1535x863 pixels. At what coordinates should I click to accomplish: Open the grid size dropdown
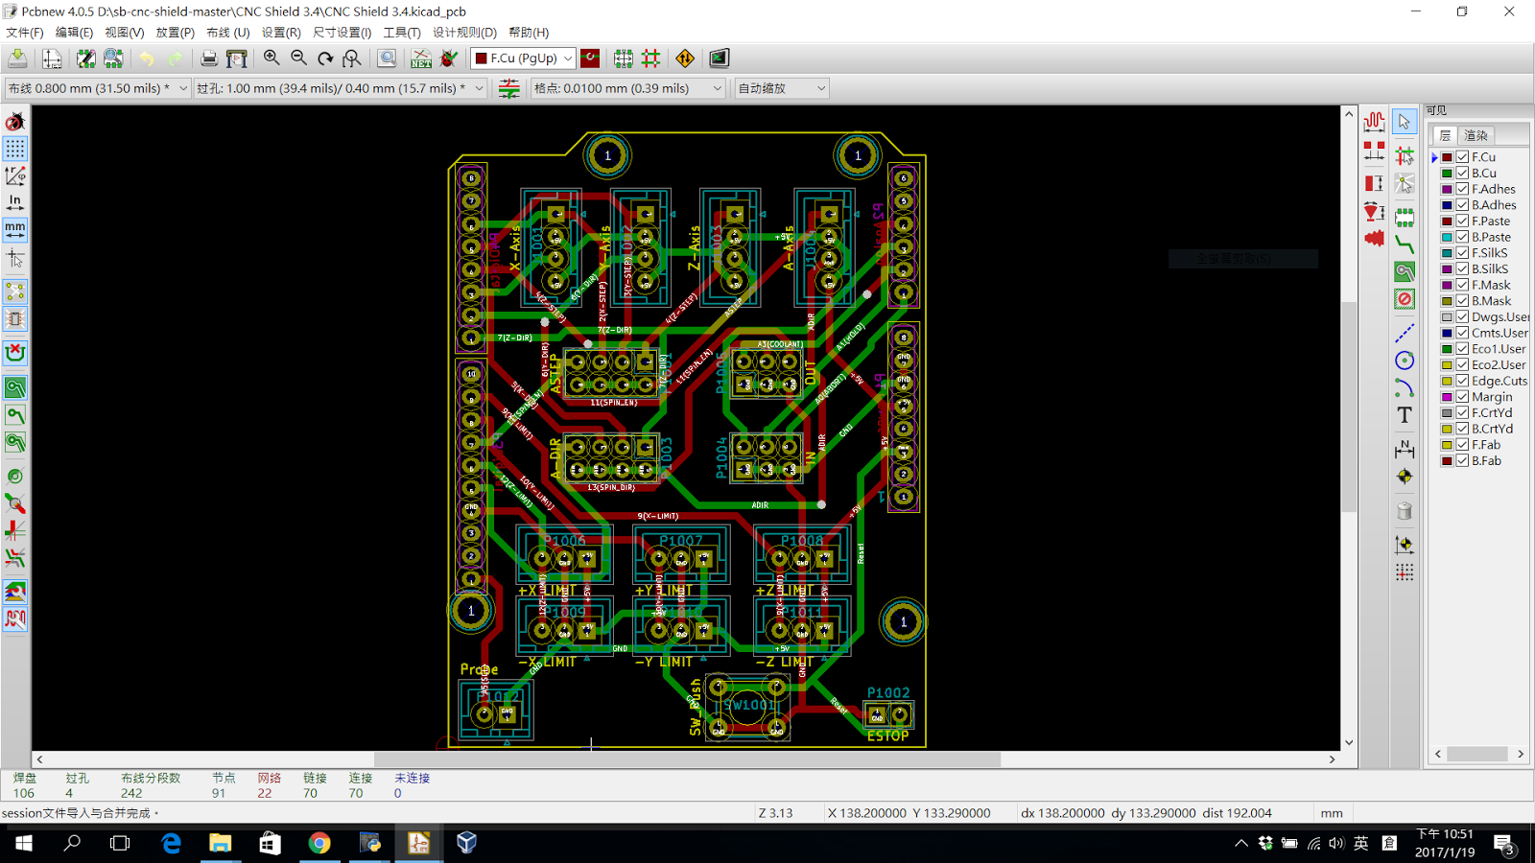coord(717,87)
